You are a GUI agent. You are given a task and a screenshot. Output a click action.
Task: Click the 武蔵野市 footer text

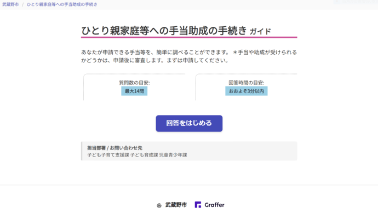[x=176, y=205]
